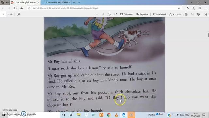This screenshot has height=118, width=209.
Task: Zoom out of the PDF
Action: [97, 14]
